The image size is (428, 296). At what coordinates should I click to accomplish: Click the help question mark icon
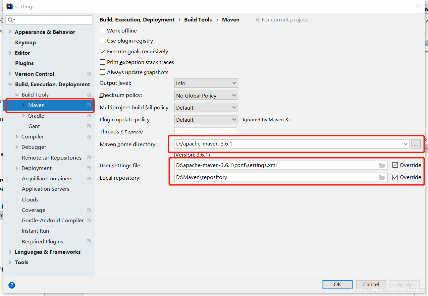(12, 285)
